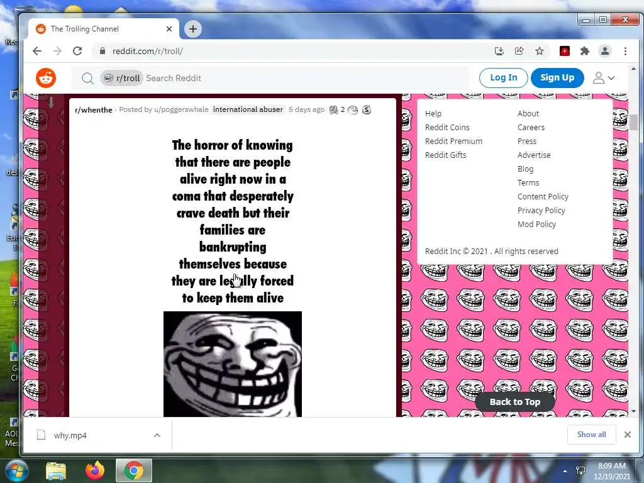Click the page vertical scrollbar thumb
This screenshot has height=483, width=644.
(x=633, y=122)
